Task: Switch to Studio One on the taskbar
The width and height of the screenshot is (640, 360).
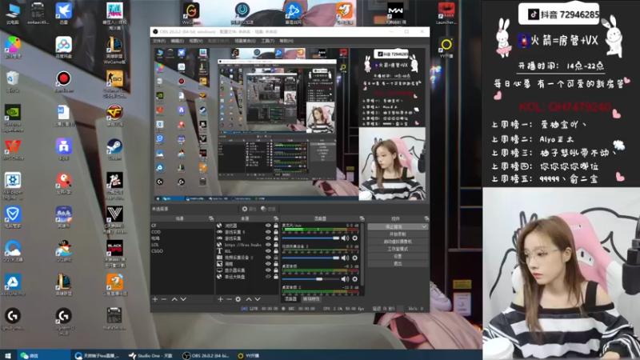Action: 150,355
